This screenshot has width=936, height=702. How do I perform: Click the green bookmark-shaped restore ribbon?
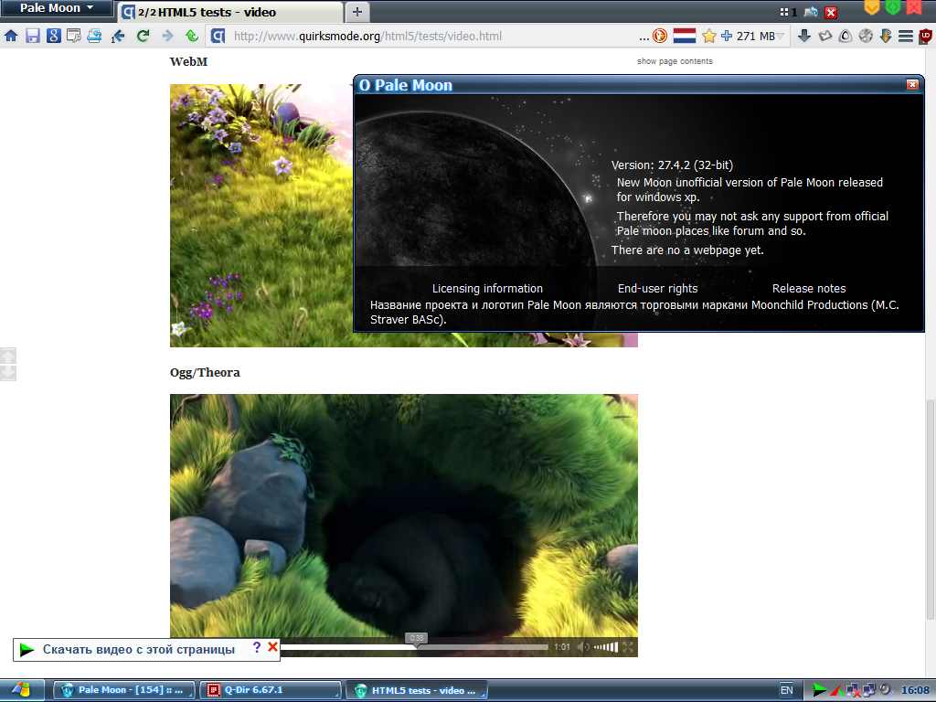point(893,7)
